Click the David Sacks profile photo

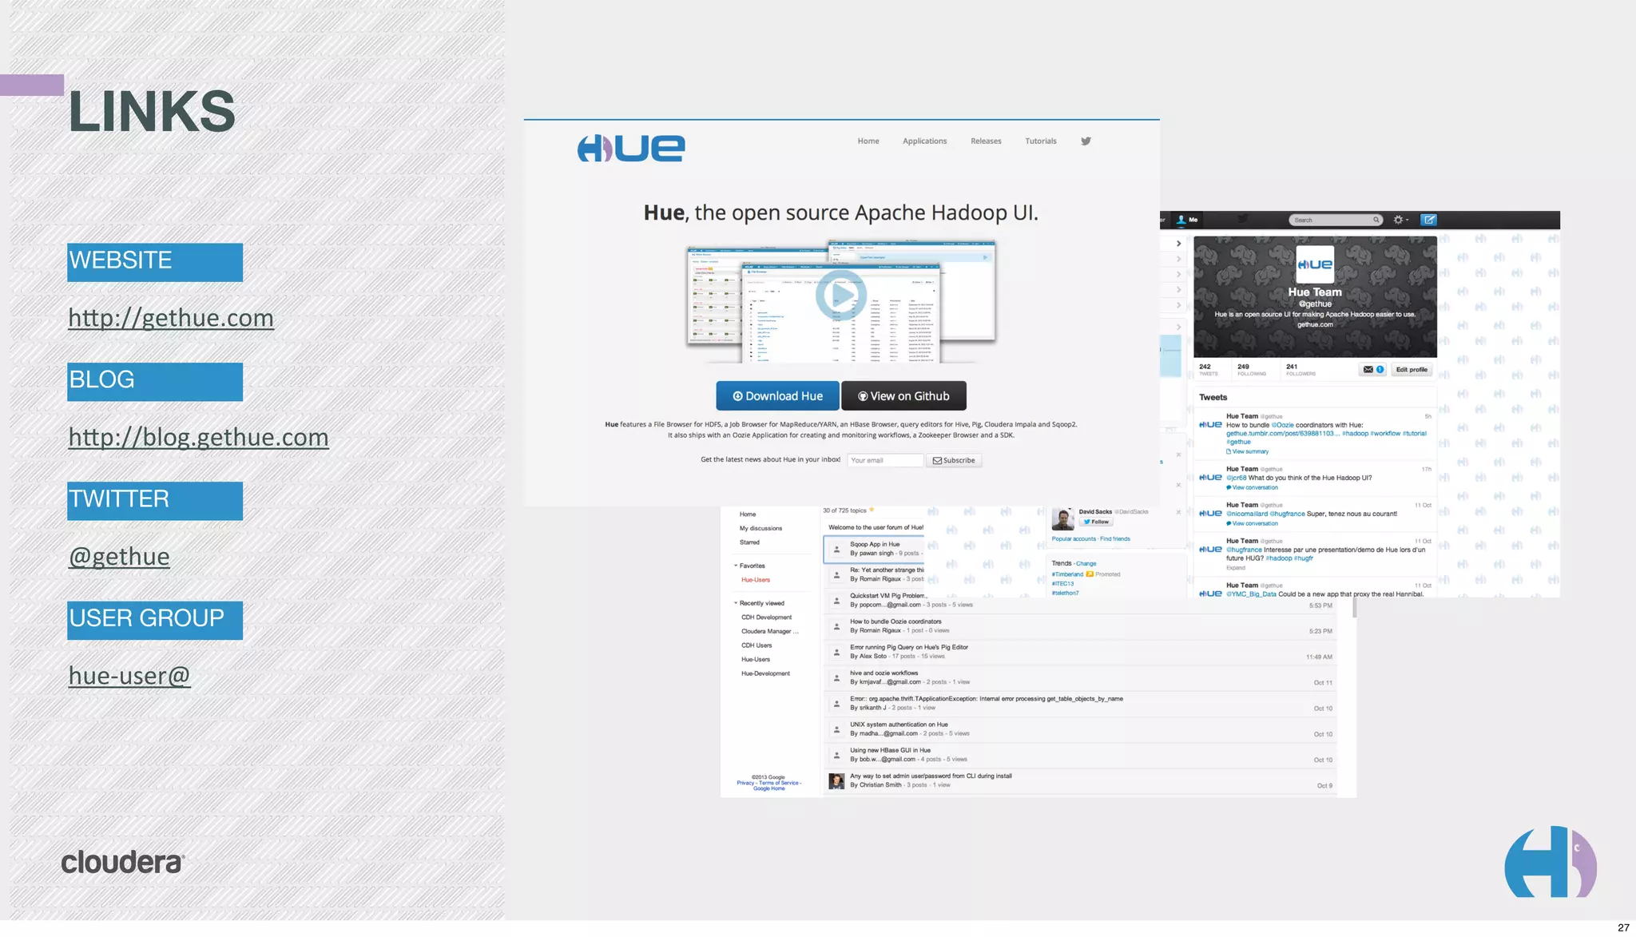coord(1062,519)
